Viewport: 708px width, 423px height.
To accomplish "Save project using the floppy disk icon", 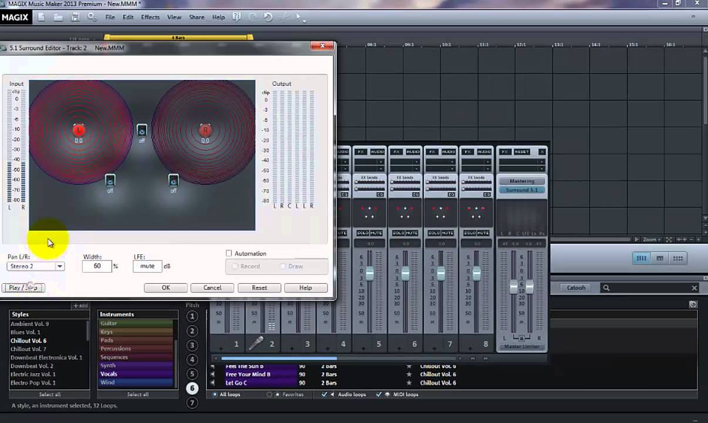I will point(75,17).
